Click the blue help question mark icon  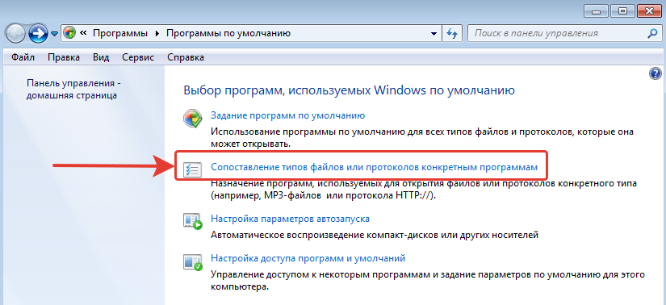coord(656,74)
